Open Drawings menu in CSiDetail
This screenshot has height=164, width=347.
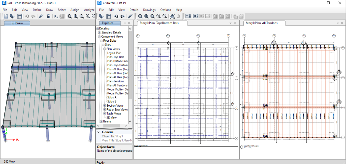click(x=149, y=10)
